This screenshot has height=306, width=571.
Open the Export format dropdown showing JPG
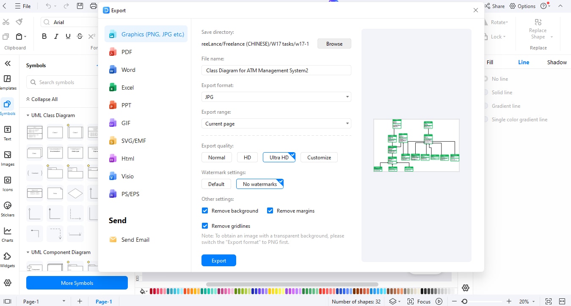276,97
